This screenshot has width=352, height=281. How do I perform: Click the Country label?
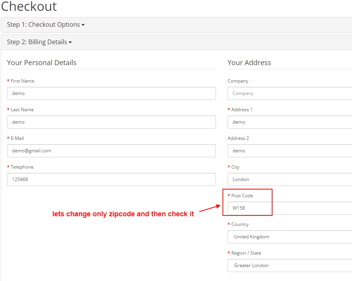point(240,224)
